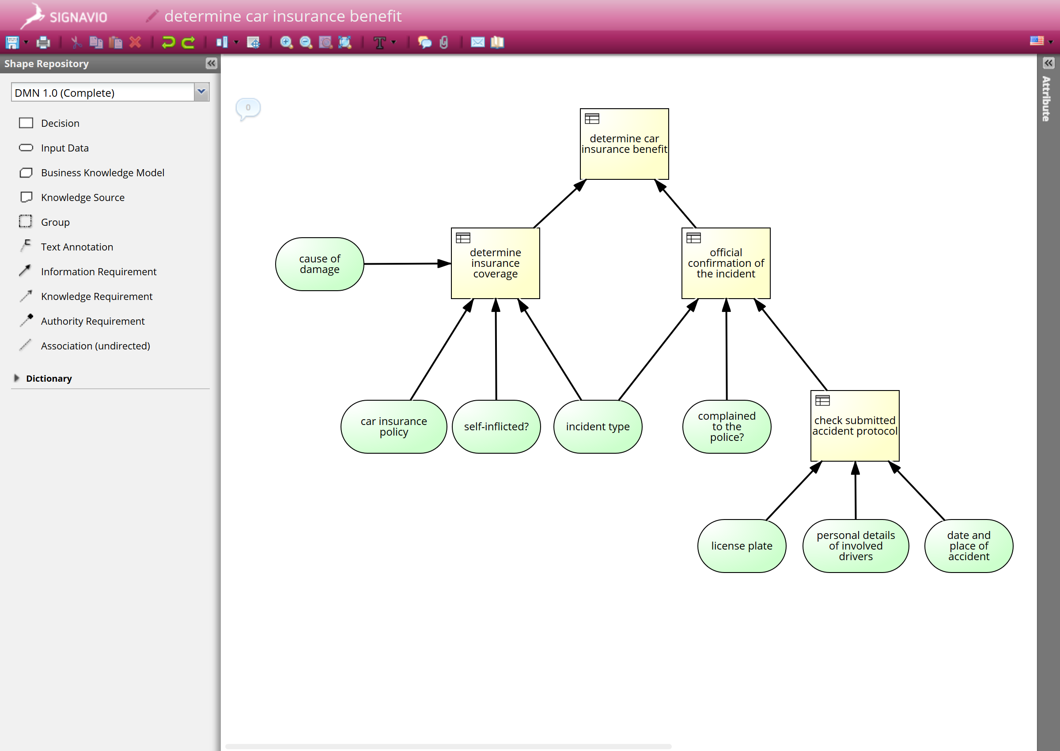The width and height of the screenshot is (1060, 751).
Task: Click the Comments speech bubbles icon
Action: pos(424,42)
